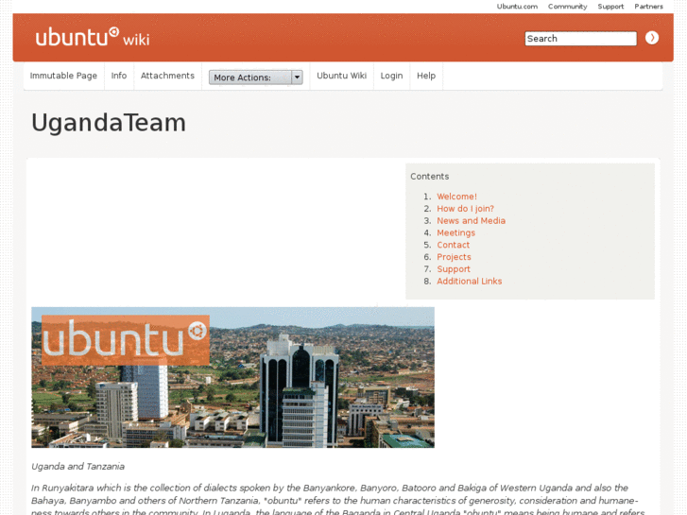Image resolution: width=687 pixels, height=515 pixels.
Task: Select the Immutable Page menu item
Action: pos(63,76)
